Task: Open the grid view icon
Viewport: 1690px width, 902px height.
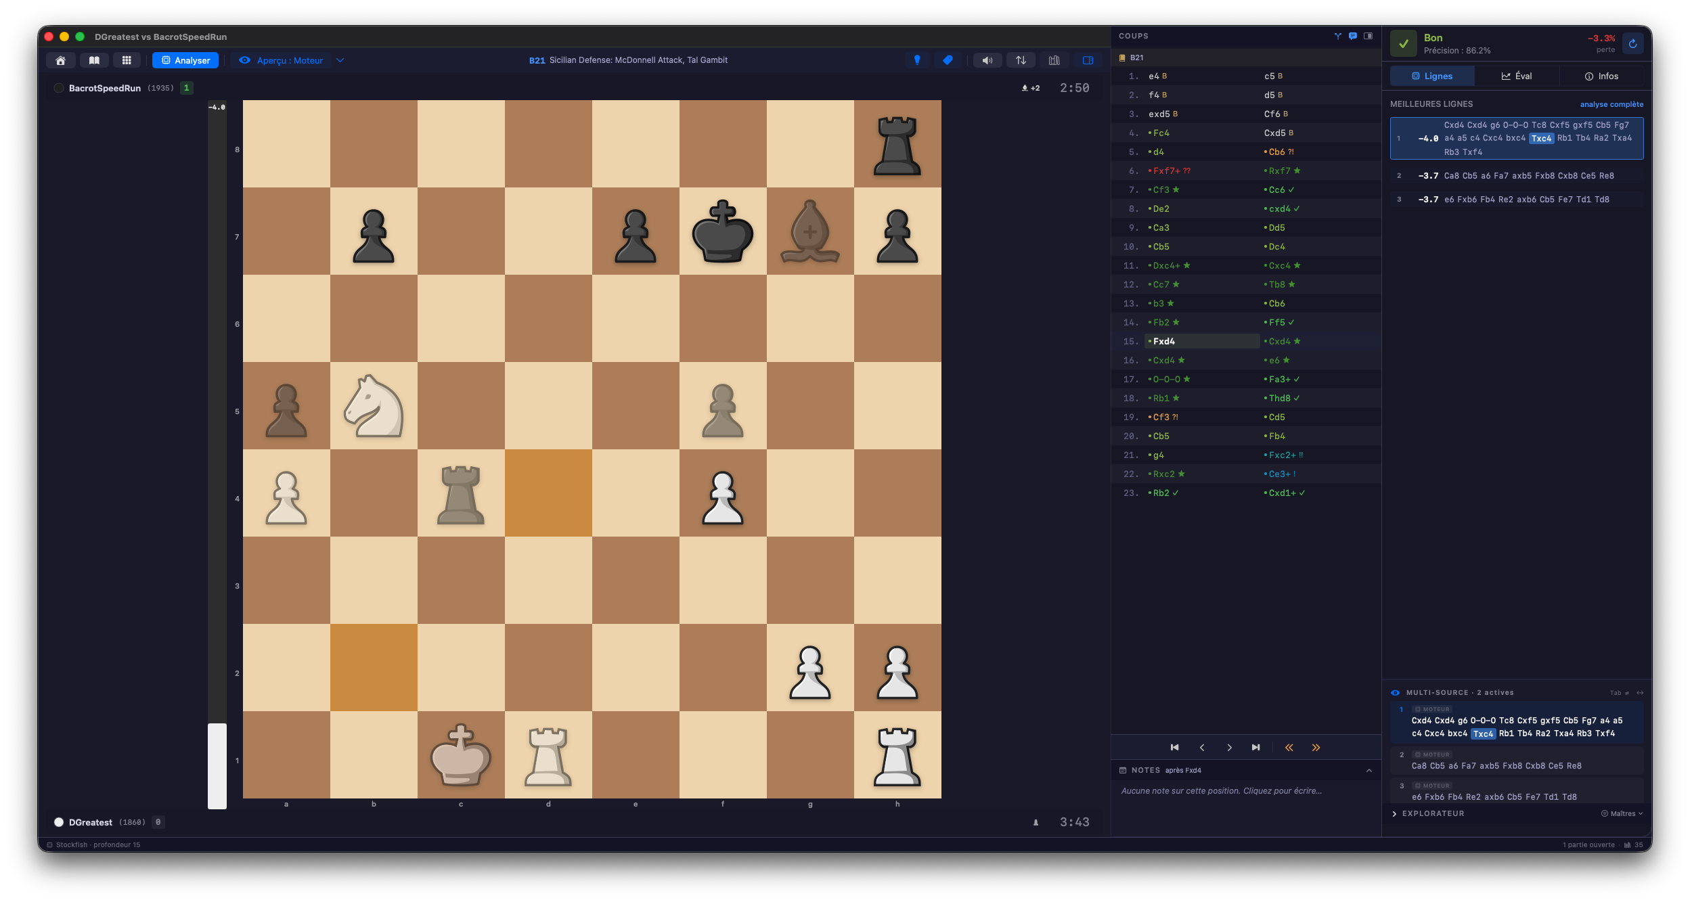Action: click(x=127, y=60)
